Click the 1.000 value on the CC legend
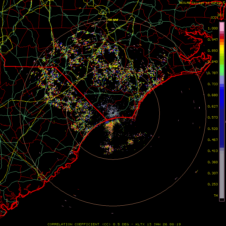Viewport: 226px width, 226px height. pyautogui.click(x=213, y=28)
